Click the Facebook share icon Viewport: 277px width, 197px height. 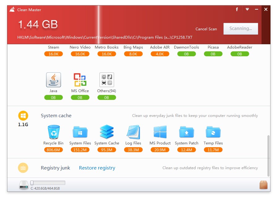(237, 9)
